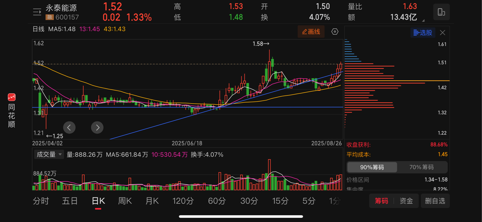482x222 pixels.
Task: Tap the MA5:1.48 indicator label
Action: coord(62,29)
